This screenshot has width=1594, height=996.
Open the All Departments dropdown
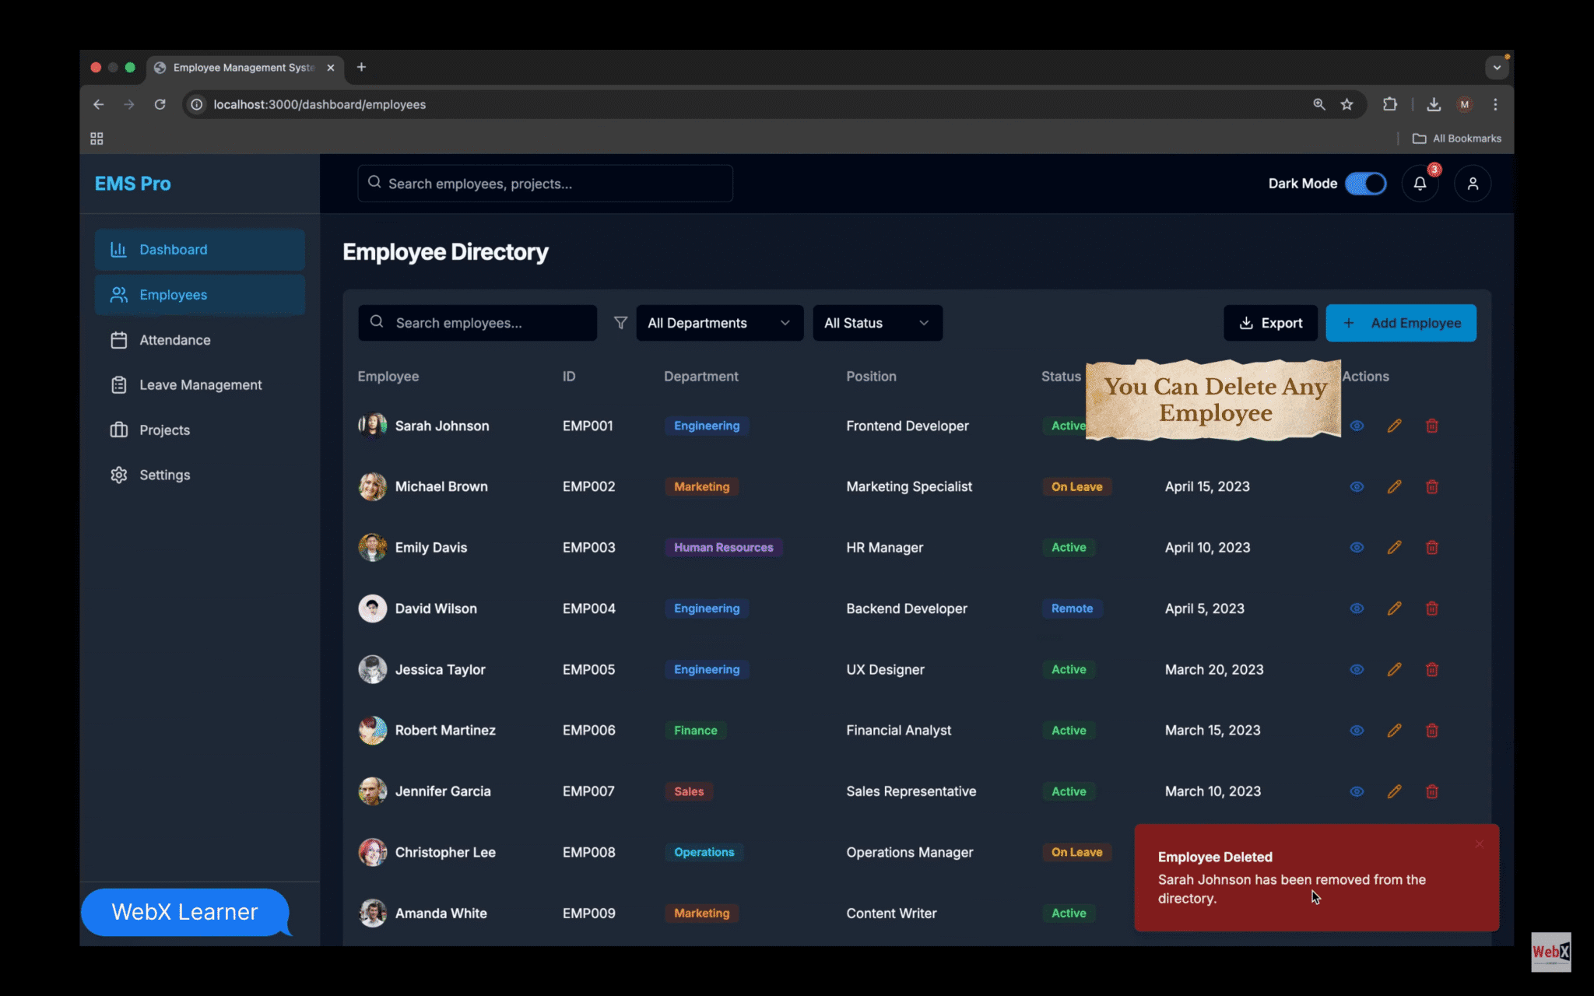(x=718, y=323)
